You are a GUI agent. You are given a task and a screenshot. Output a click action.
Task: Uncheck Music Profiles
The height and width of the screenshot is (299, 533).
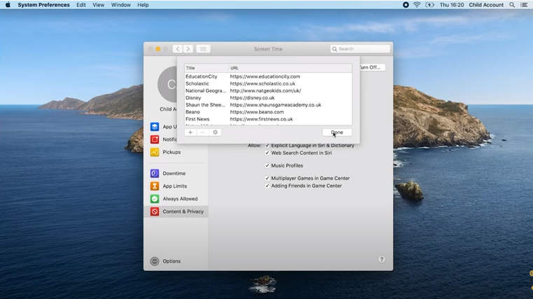(267, 165)
